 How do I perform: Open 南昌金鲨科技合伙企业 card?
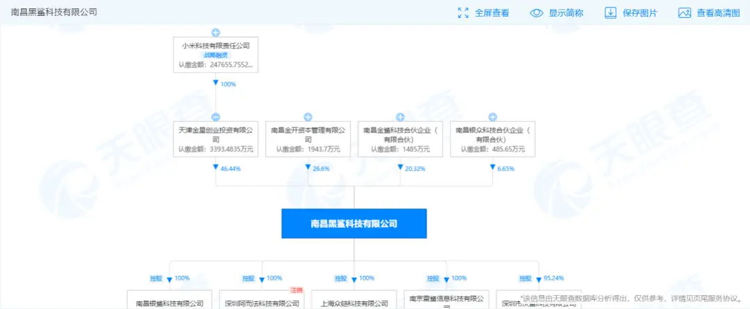click(401, 139)
